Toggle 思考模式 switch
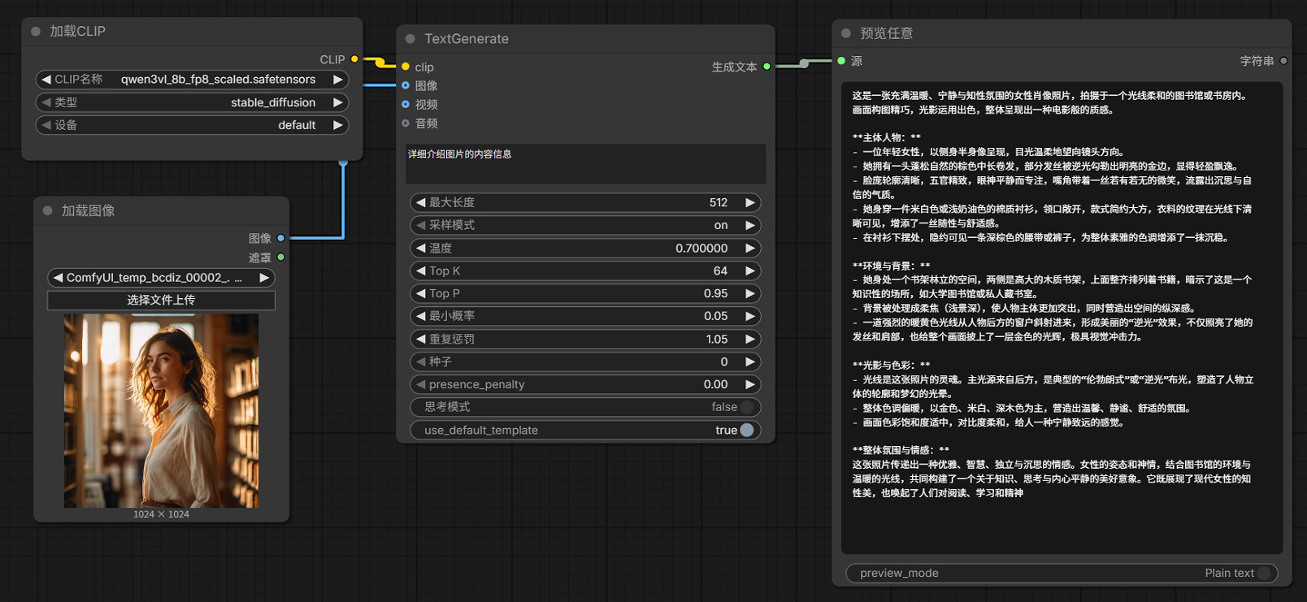This screenshot has width=1307, height=602. [x=747, y=407]
